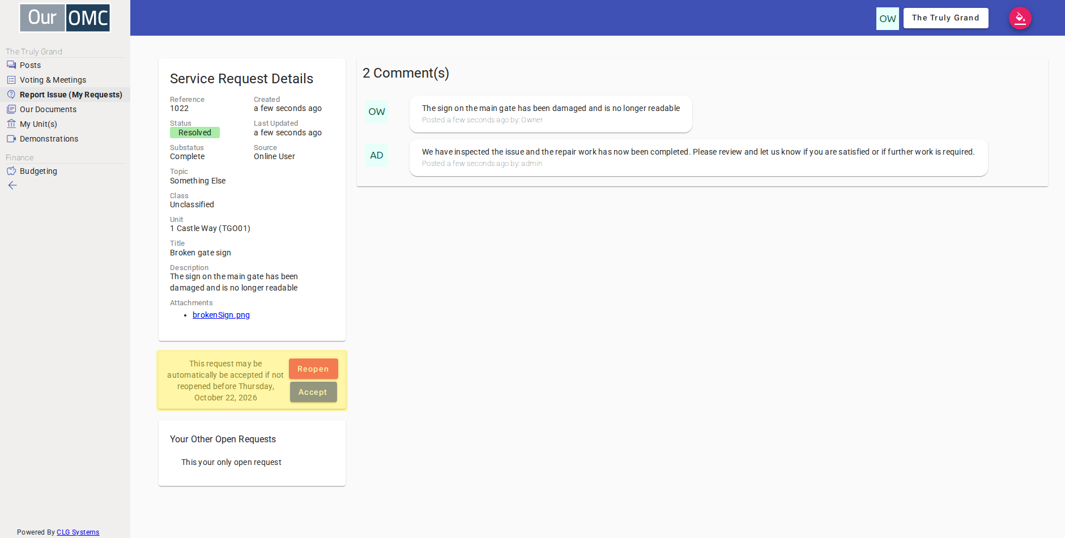
Task: Click 'This your only open request' text
Action: point(231,462)
